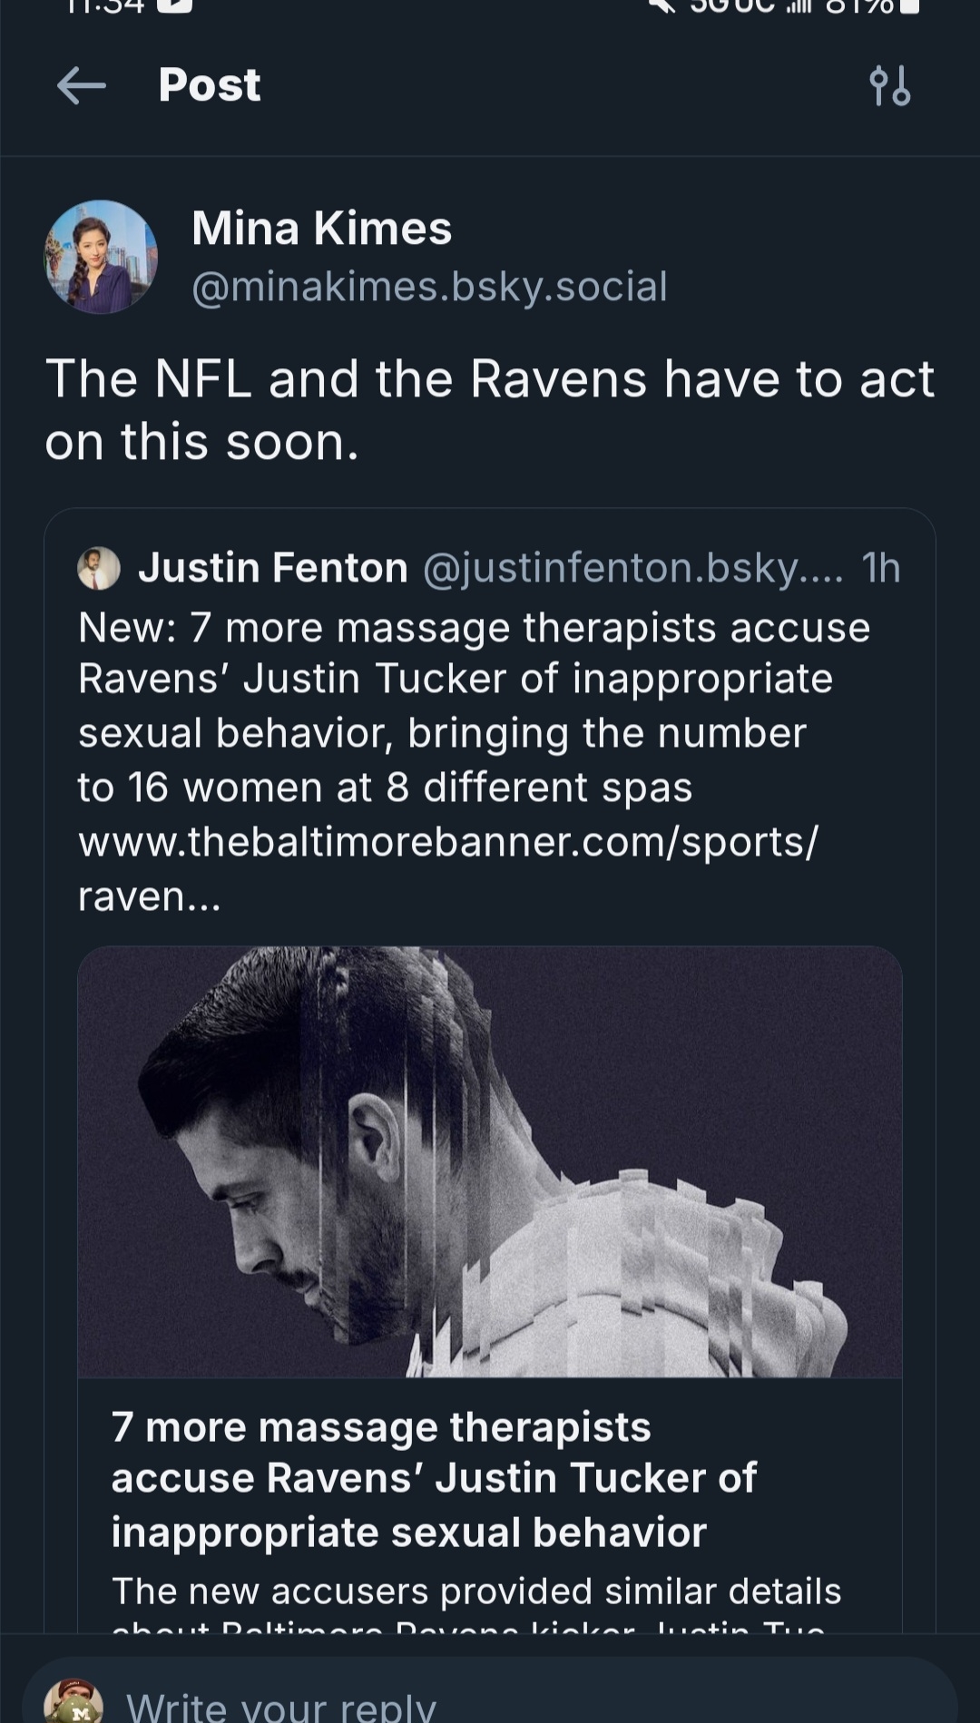Image resolution: width=980 pixels, height=1723 pixels.
Task: Tap the back arrow icon
Action: 82,86
